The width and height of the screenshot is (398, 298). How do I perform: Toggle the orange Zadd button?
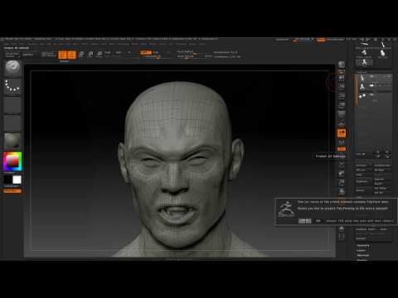pyautogui.click(x=146, y=52)
